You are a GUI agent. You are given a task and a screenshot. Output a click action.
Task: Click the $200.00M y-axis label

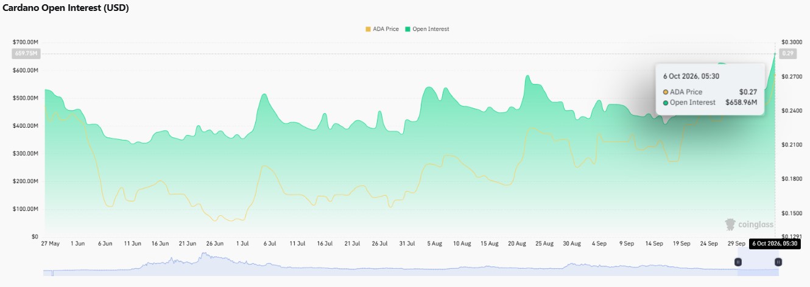26,182
